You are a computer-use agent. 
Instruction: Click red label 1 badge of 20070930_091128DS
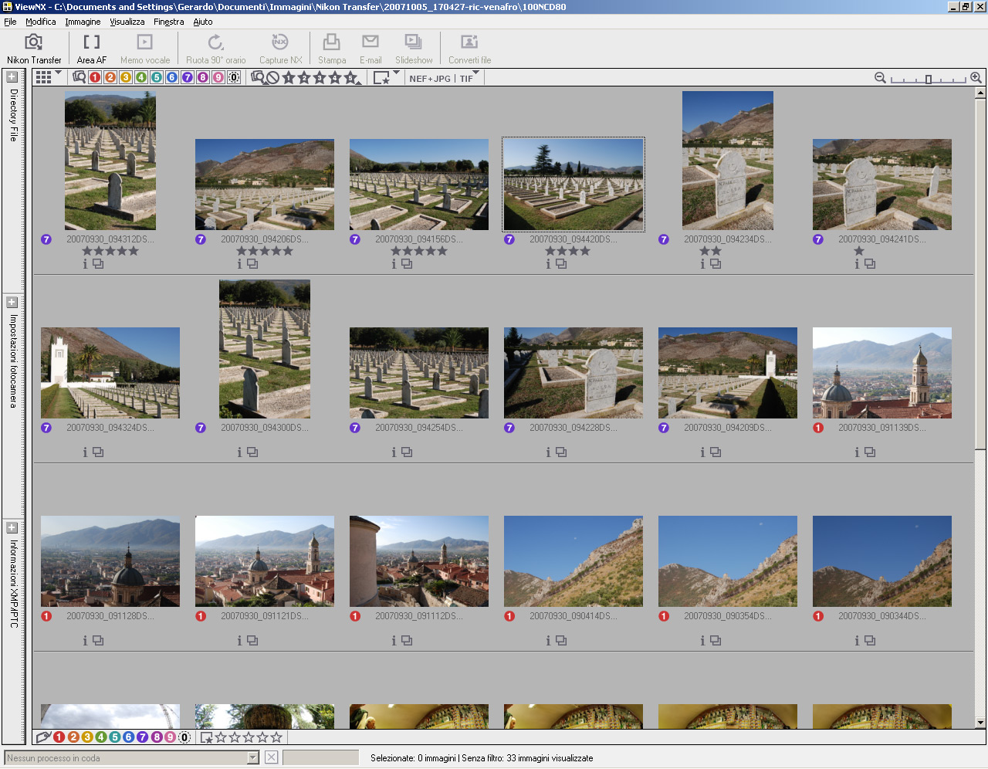pyautogui.click(x=46, y=616)
